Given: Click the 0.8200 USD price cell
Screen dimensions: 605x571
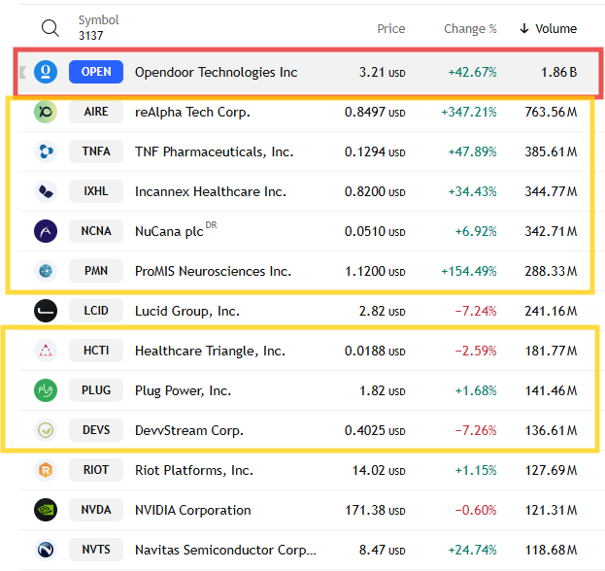Looking at the screenshot, I should pos(375,191).
